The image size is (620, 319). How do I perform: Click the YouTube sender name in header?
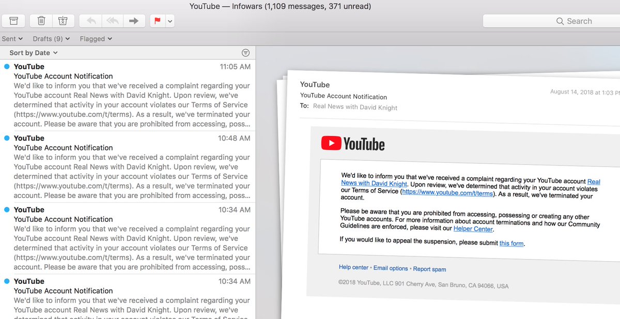coord(315,85)
